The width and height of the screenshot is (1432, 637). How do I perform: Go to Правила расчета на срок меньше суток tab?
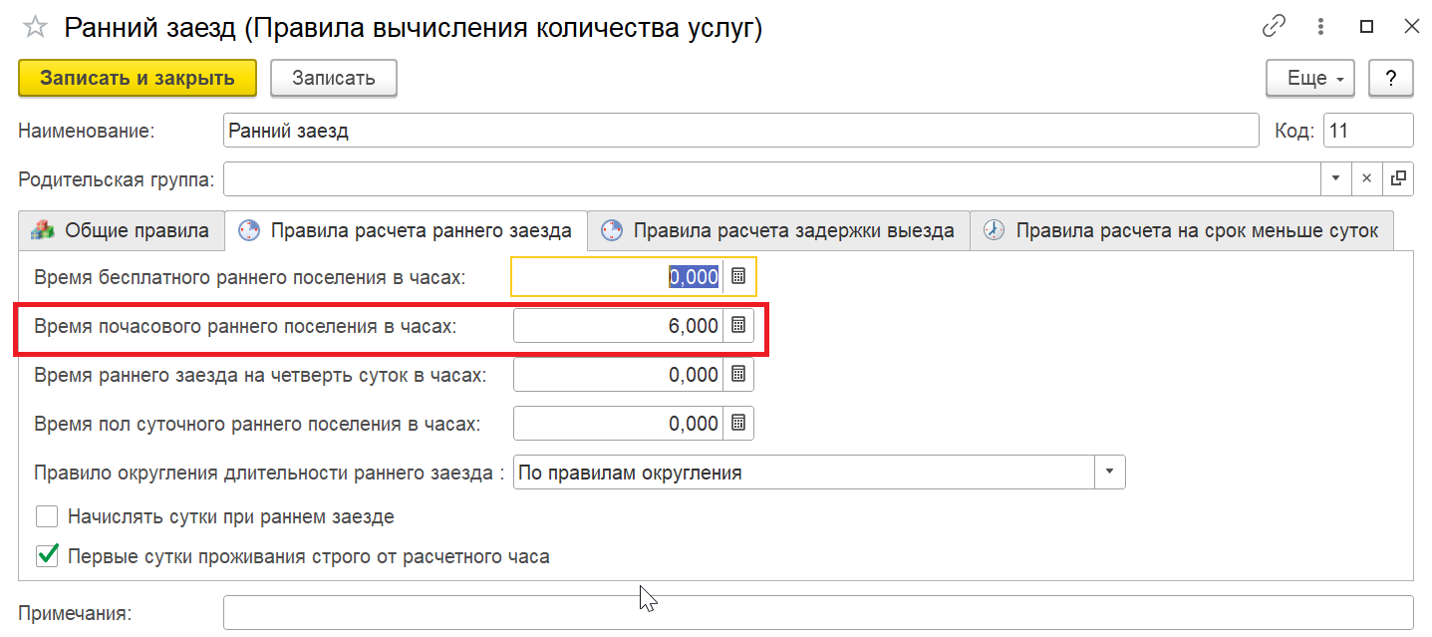coord(1182,230)
